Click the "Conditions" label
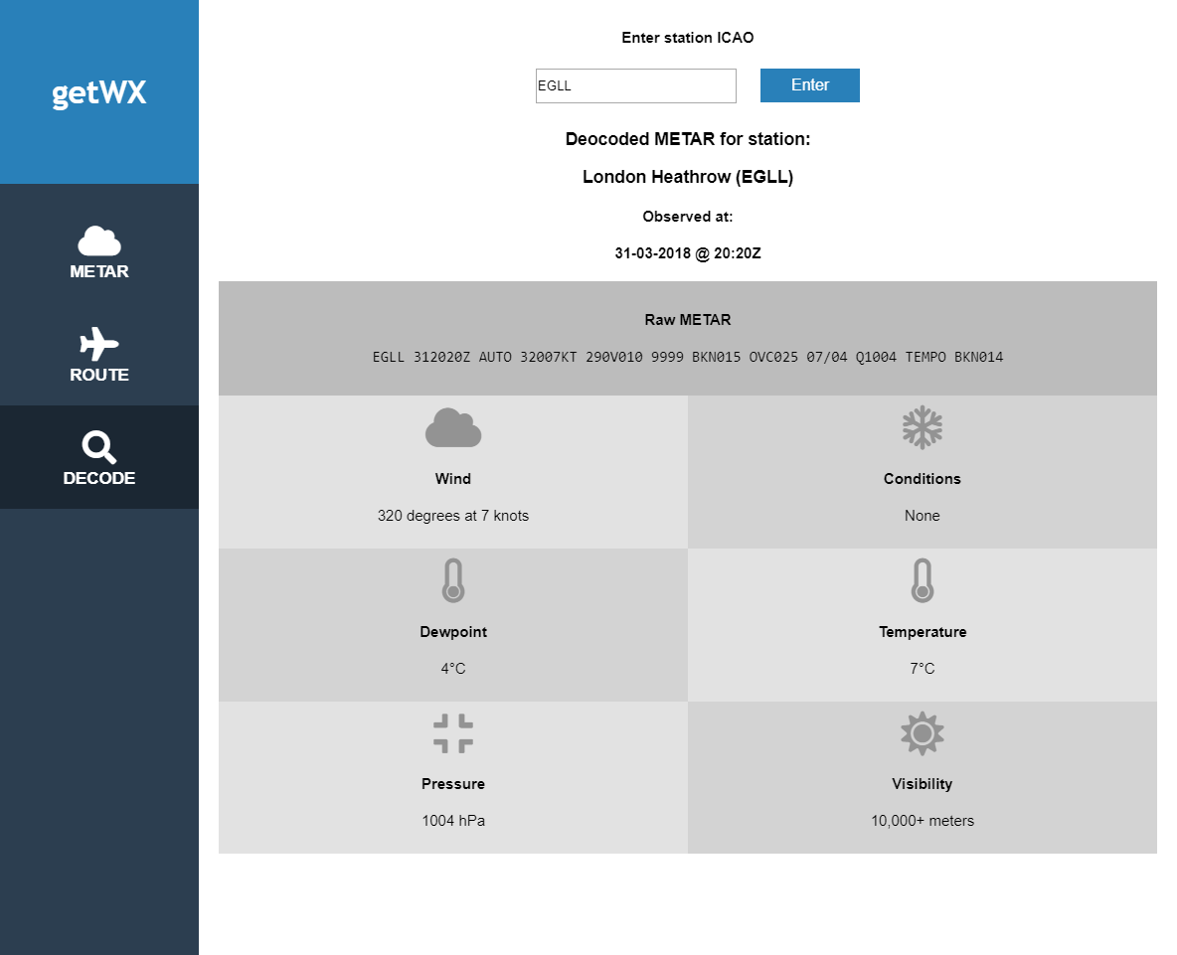Screen dimensions: 1177x955 pos(923,479)
